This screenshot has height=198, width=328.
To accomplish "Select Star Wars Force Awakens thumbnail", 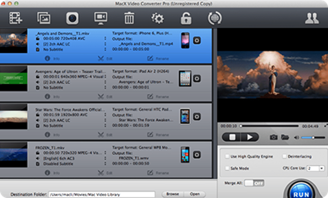I will point(14,117).
